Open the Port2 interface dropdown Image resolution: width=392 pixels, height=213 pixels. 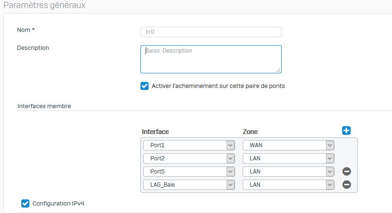pos(189,158)
